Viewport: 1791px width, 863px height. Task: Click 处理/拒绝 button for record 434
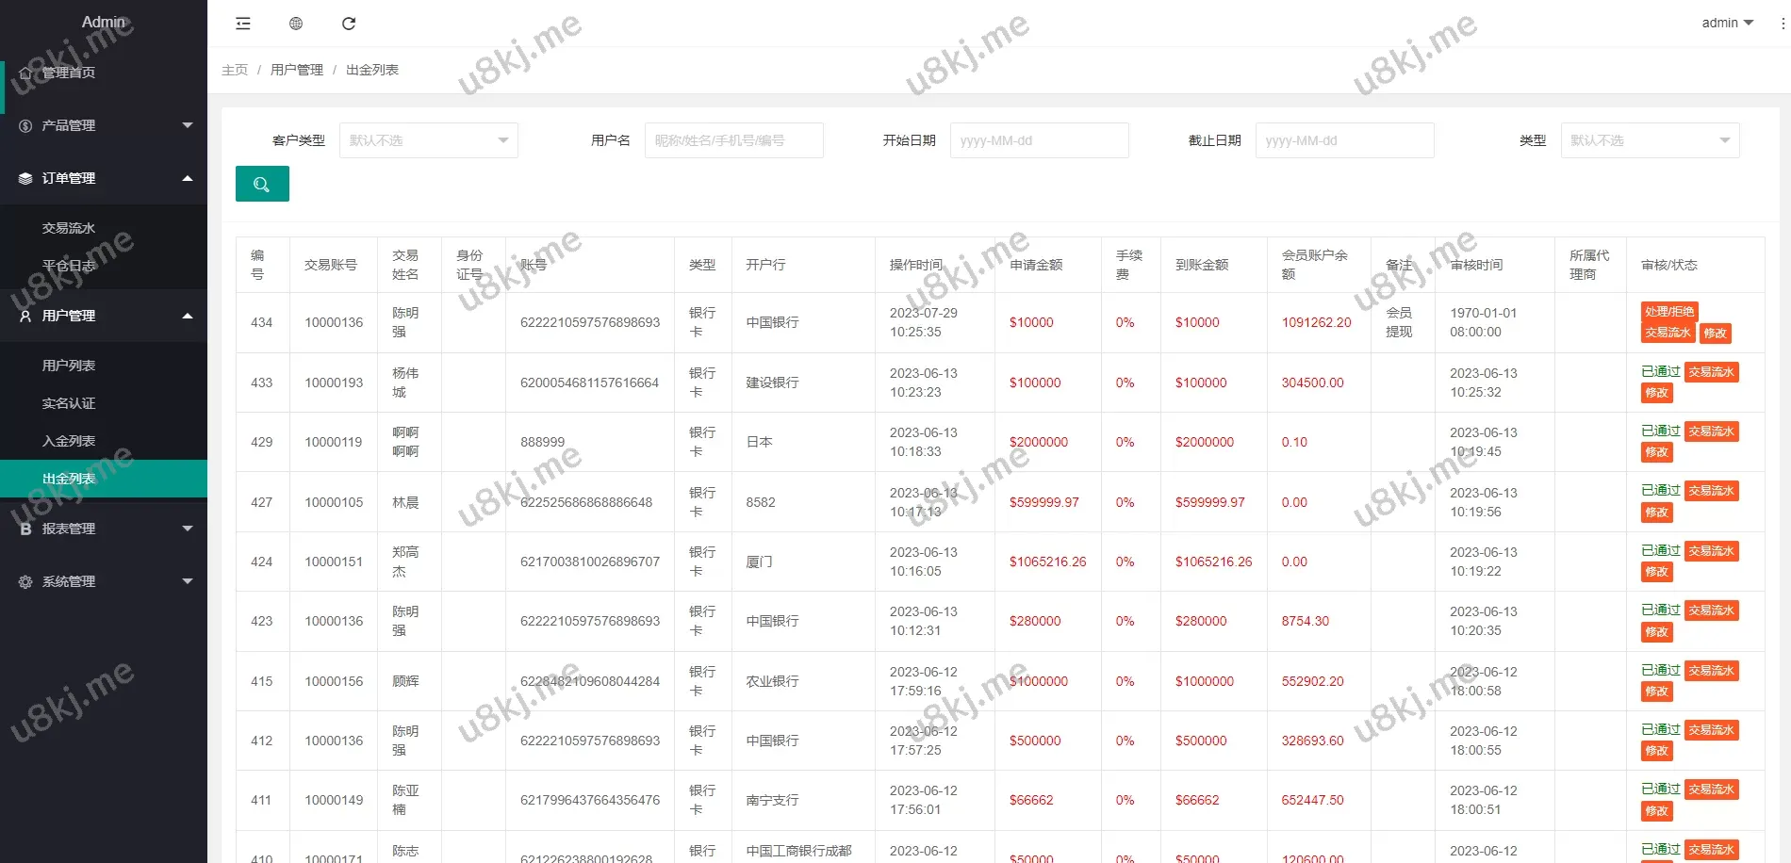1668,312
